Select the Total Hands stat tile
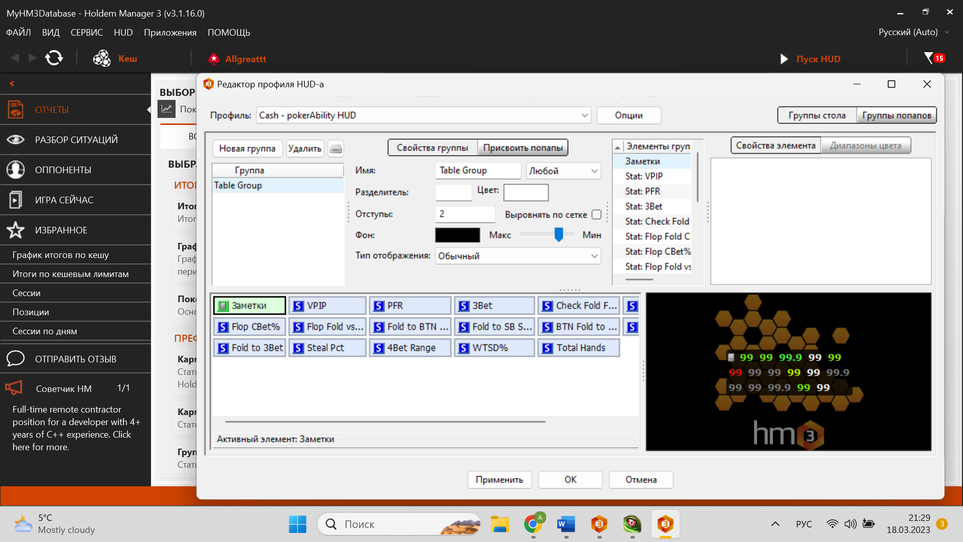963x542 pixels. (x=579, y=348)
